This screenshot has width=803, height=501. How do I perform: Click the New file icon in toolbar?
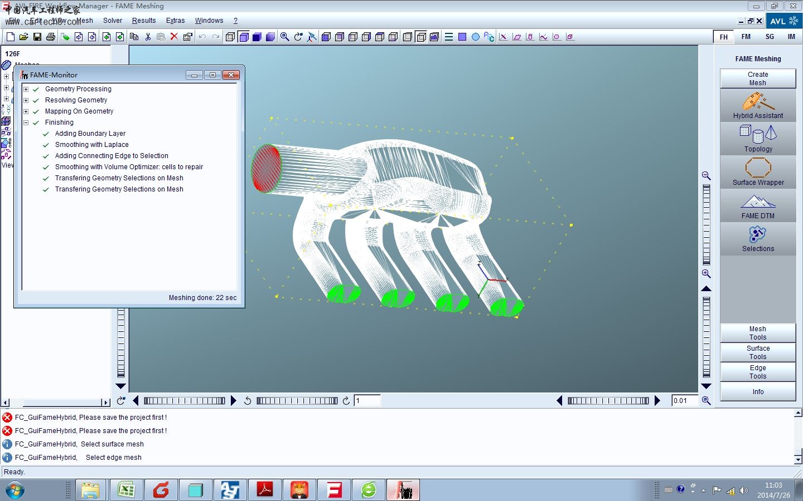(10, 37)
